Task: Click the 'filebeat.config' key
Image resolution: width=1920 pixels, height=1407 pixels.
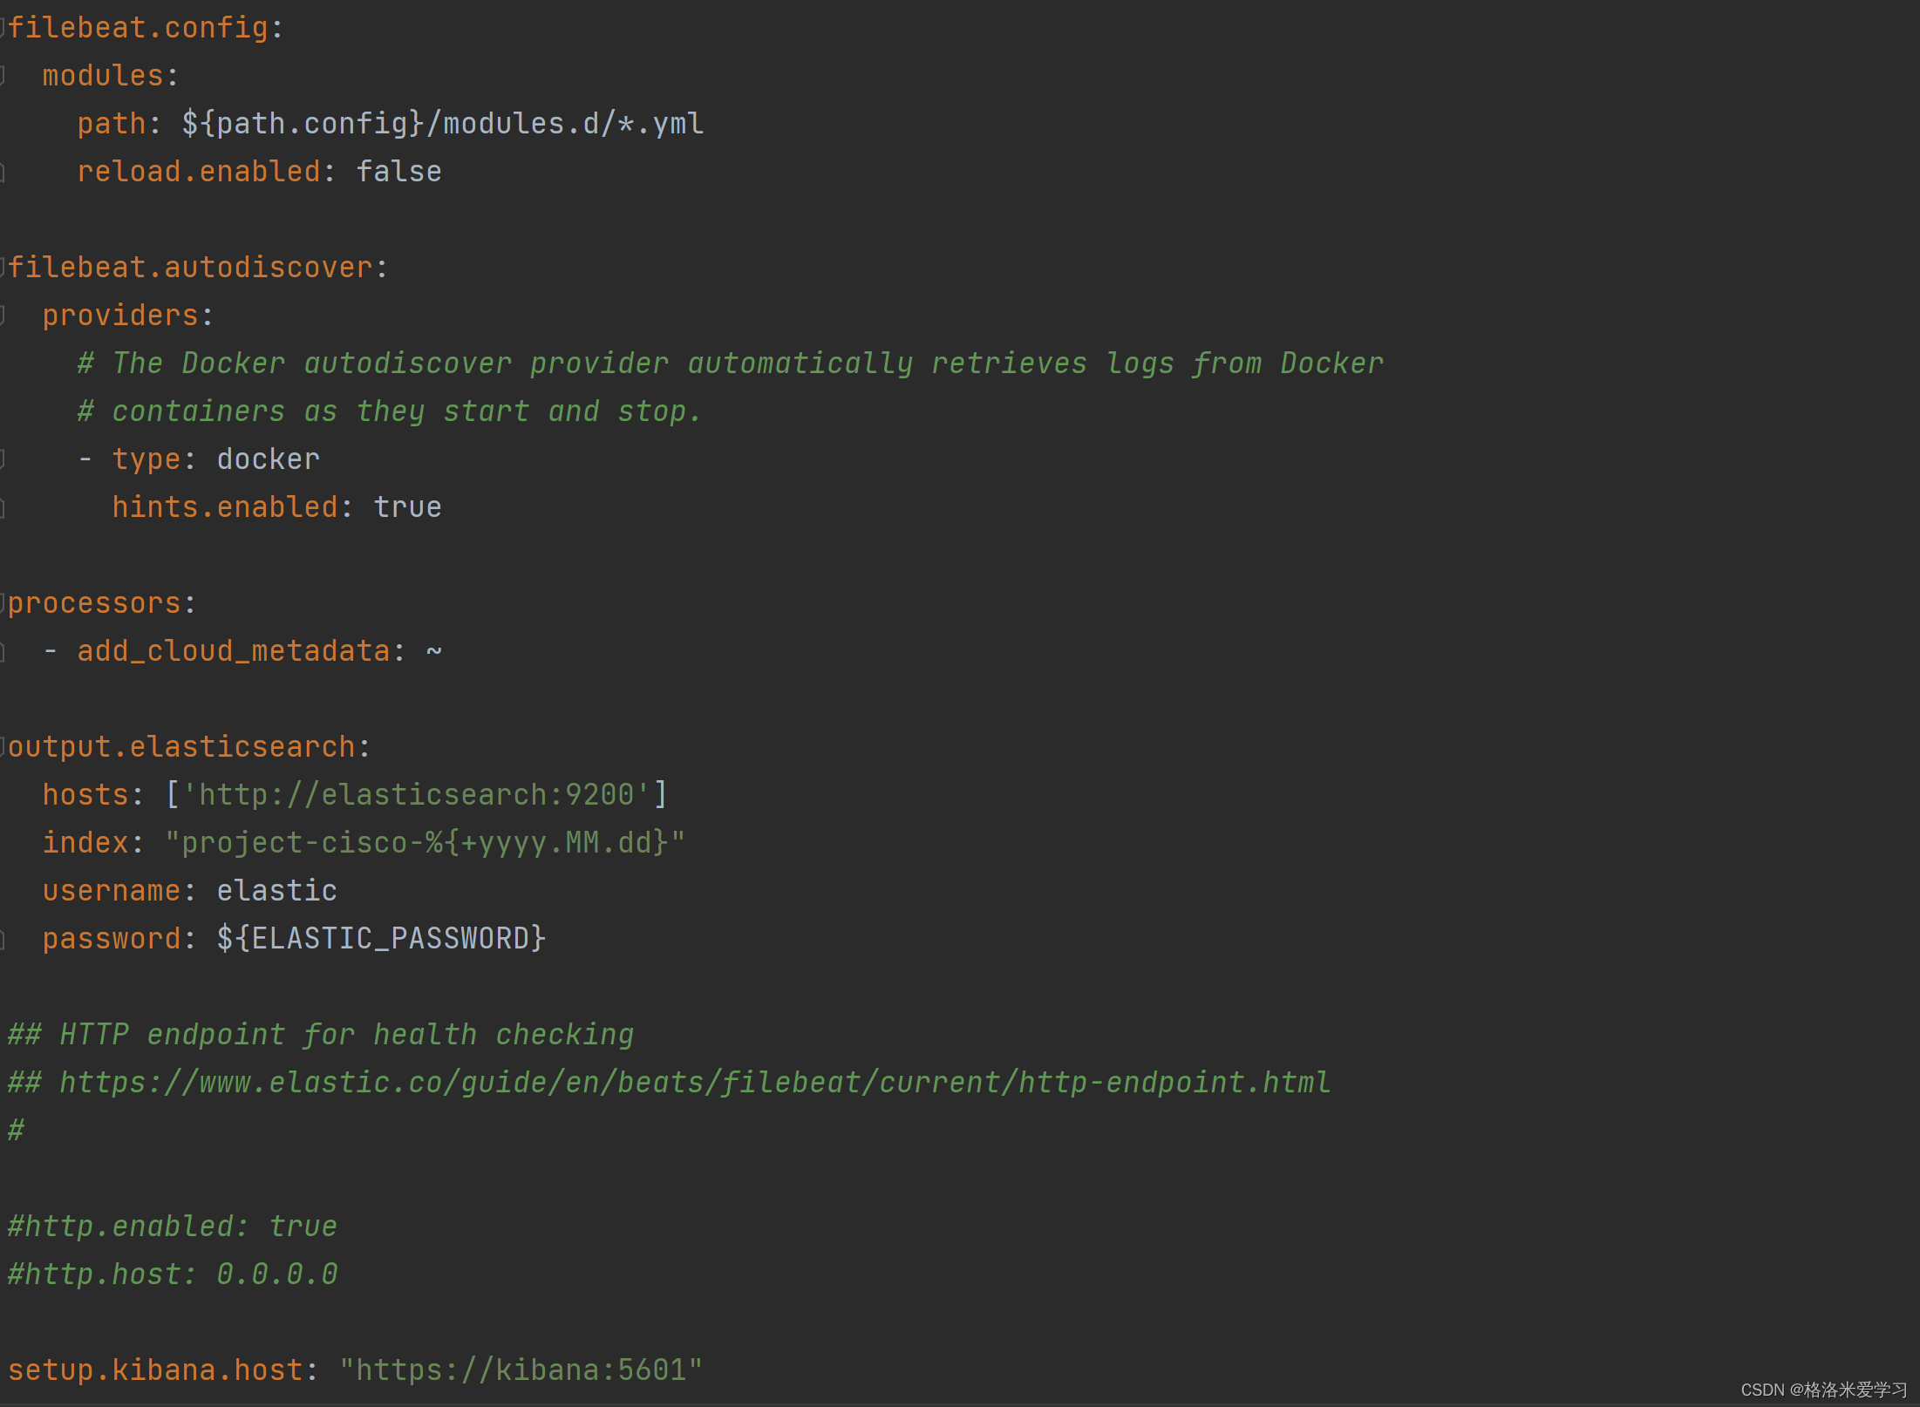Action: (x=138, y=28)
